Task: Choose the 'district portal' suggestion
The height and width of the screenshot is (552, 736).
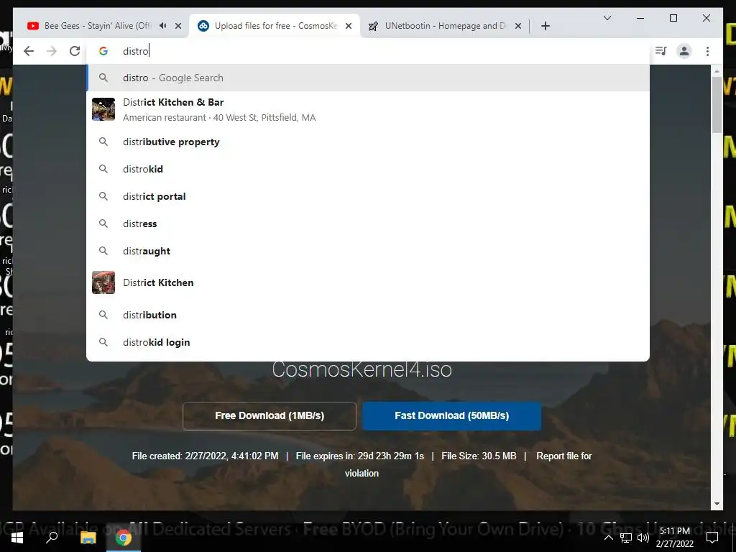Action: coord(368,196)
